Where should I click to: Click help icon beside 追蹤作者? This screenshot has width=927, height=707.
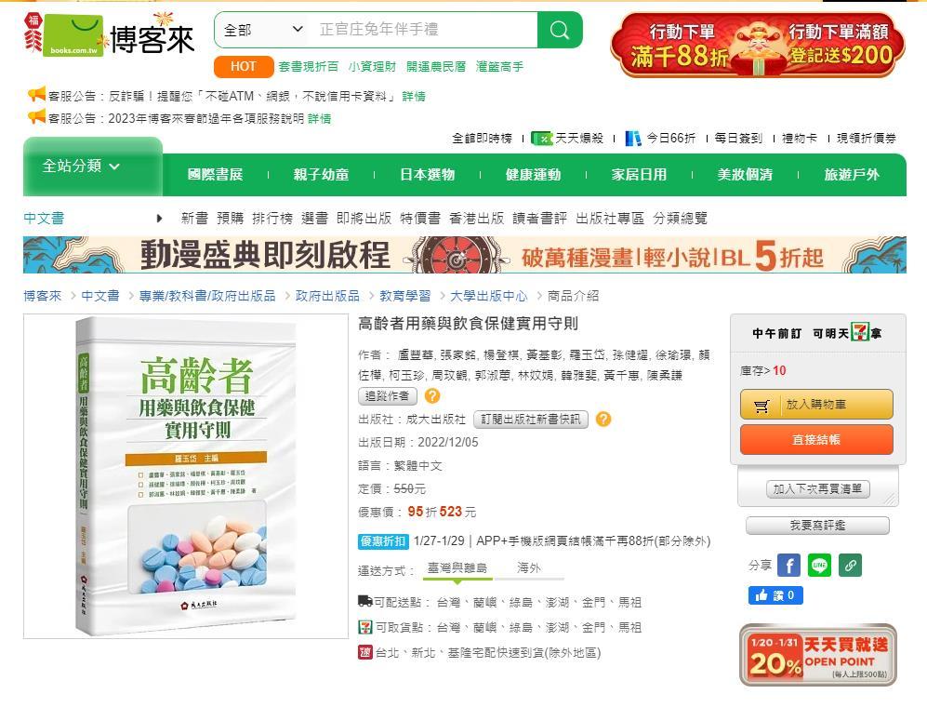[432, 395]
